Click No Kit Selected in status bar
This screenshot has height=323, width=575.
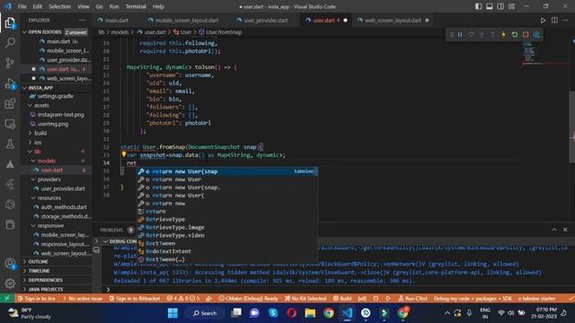pyautogui.click(x=305, y=299)
